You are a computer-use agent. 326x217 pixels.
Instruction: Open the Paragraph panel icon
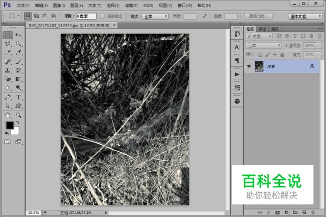click(237, 61)
